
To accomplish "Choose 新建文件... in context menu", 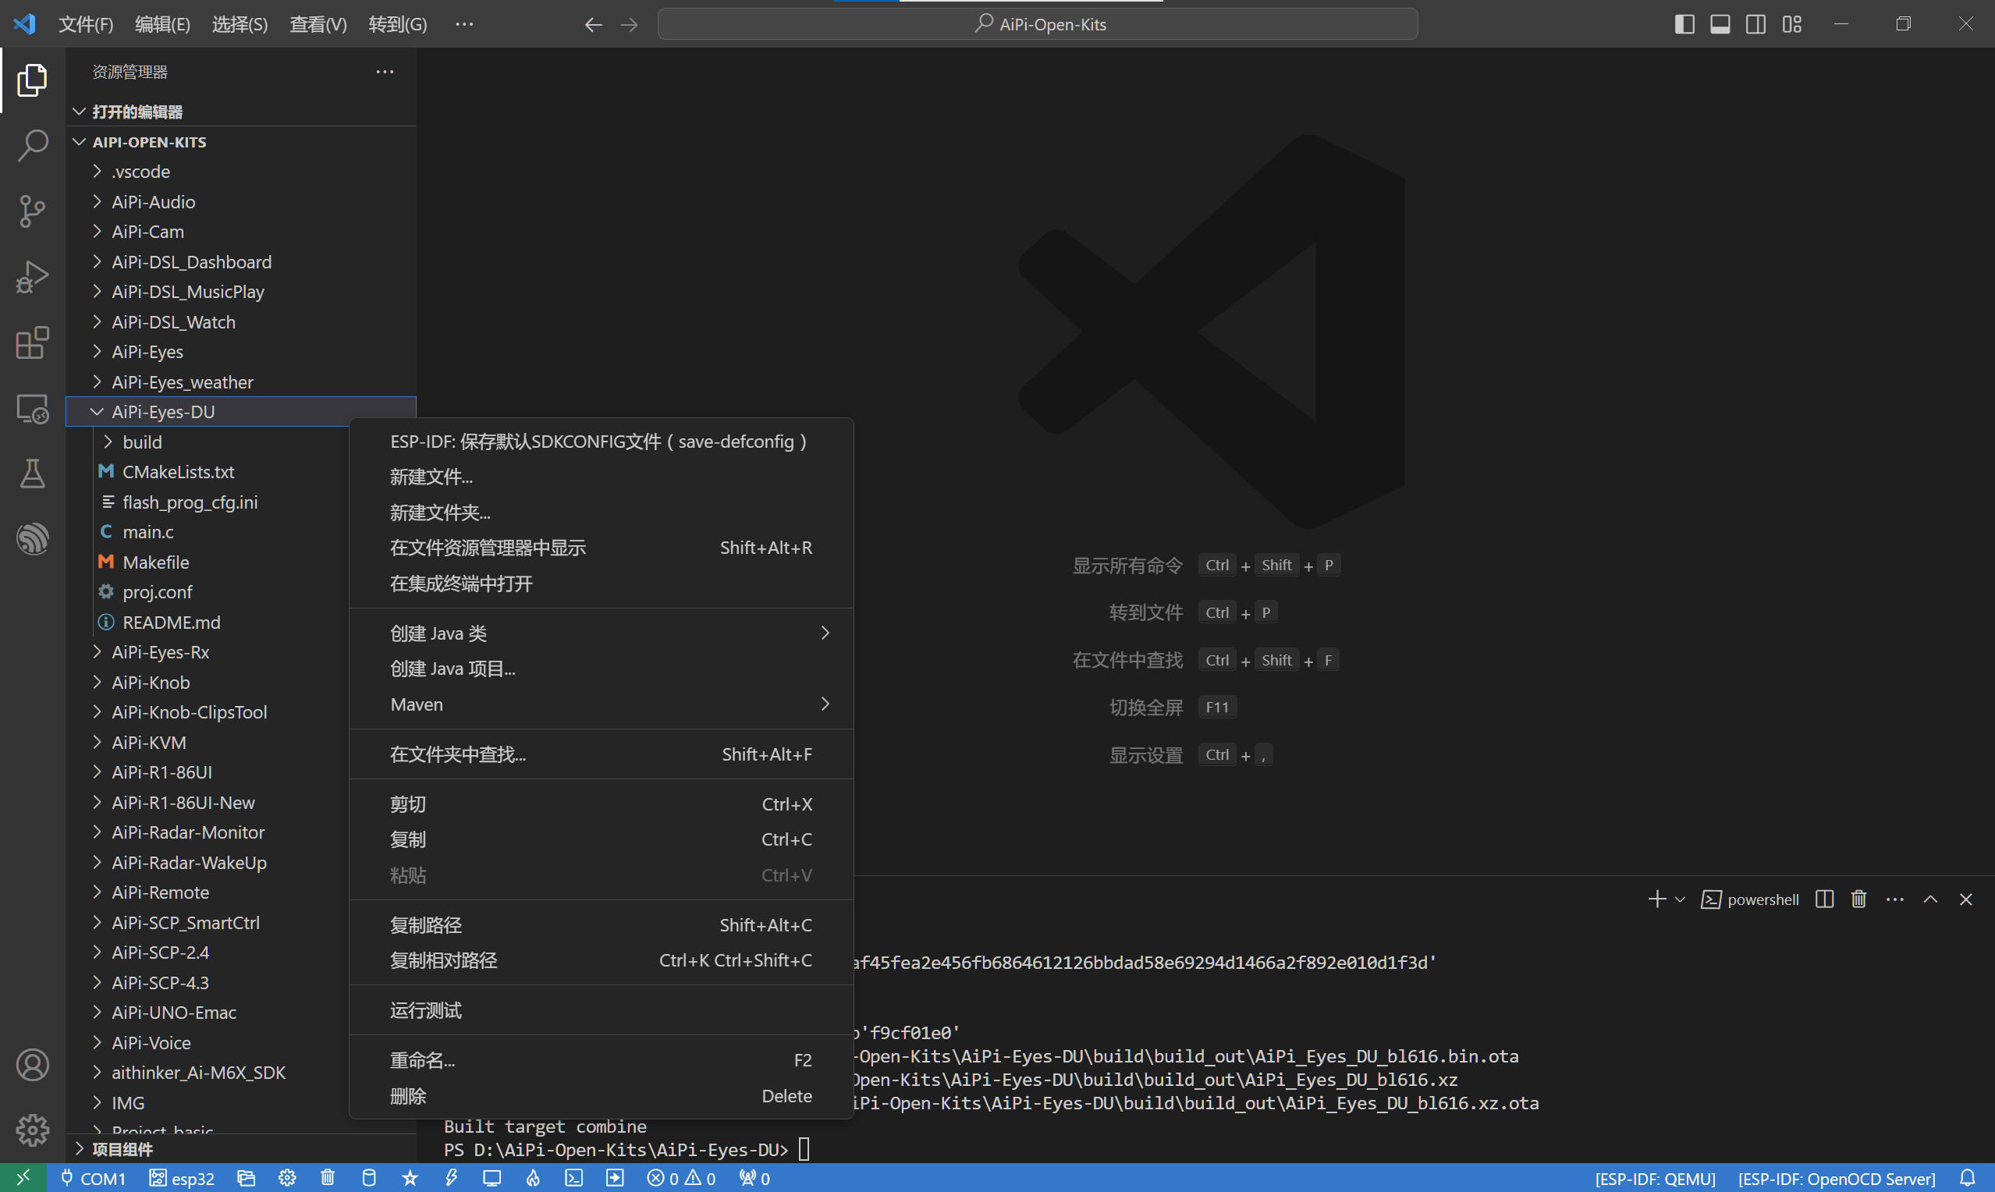I will pos(601,477).
